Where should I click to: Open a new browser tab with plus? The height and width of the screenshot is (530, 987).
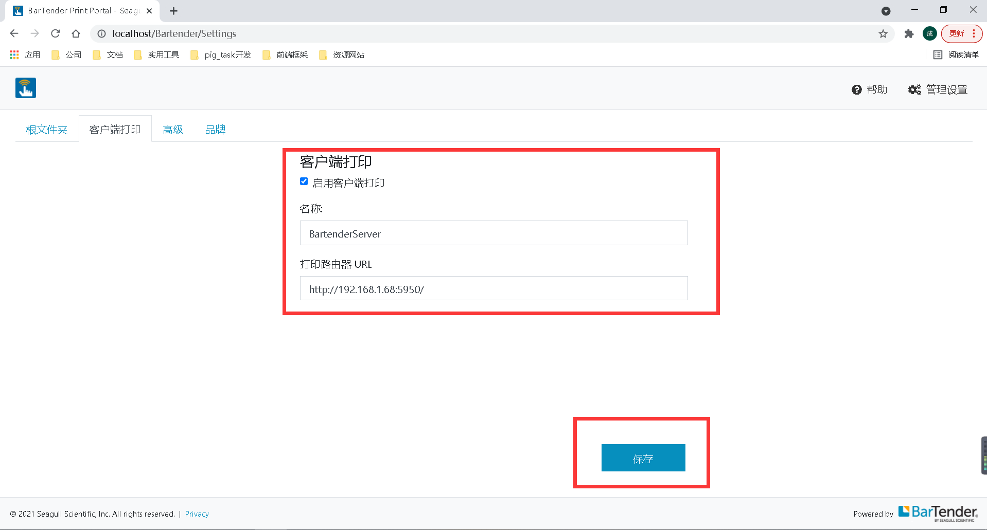click(x=173, y=11)
